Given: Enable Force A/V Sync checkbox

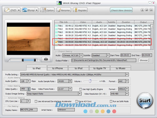Looking at the screenshot, I should pyautogui.click(x=76, y=101).
